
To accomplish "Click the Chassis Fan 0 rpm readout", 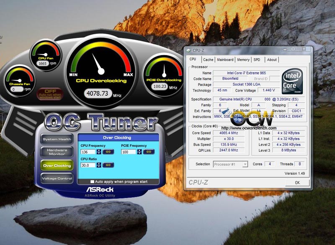I will tap(17, 89).
